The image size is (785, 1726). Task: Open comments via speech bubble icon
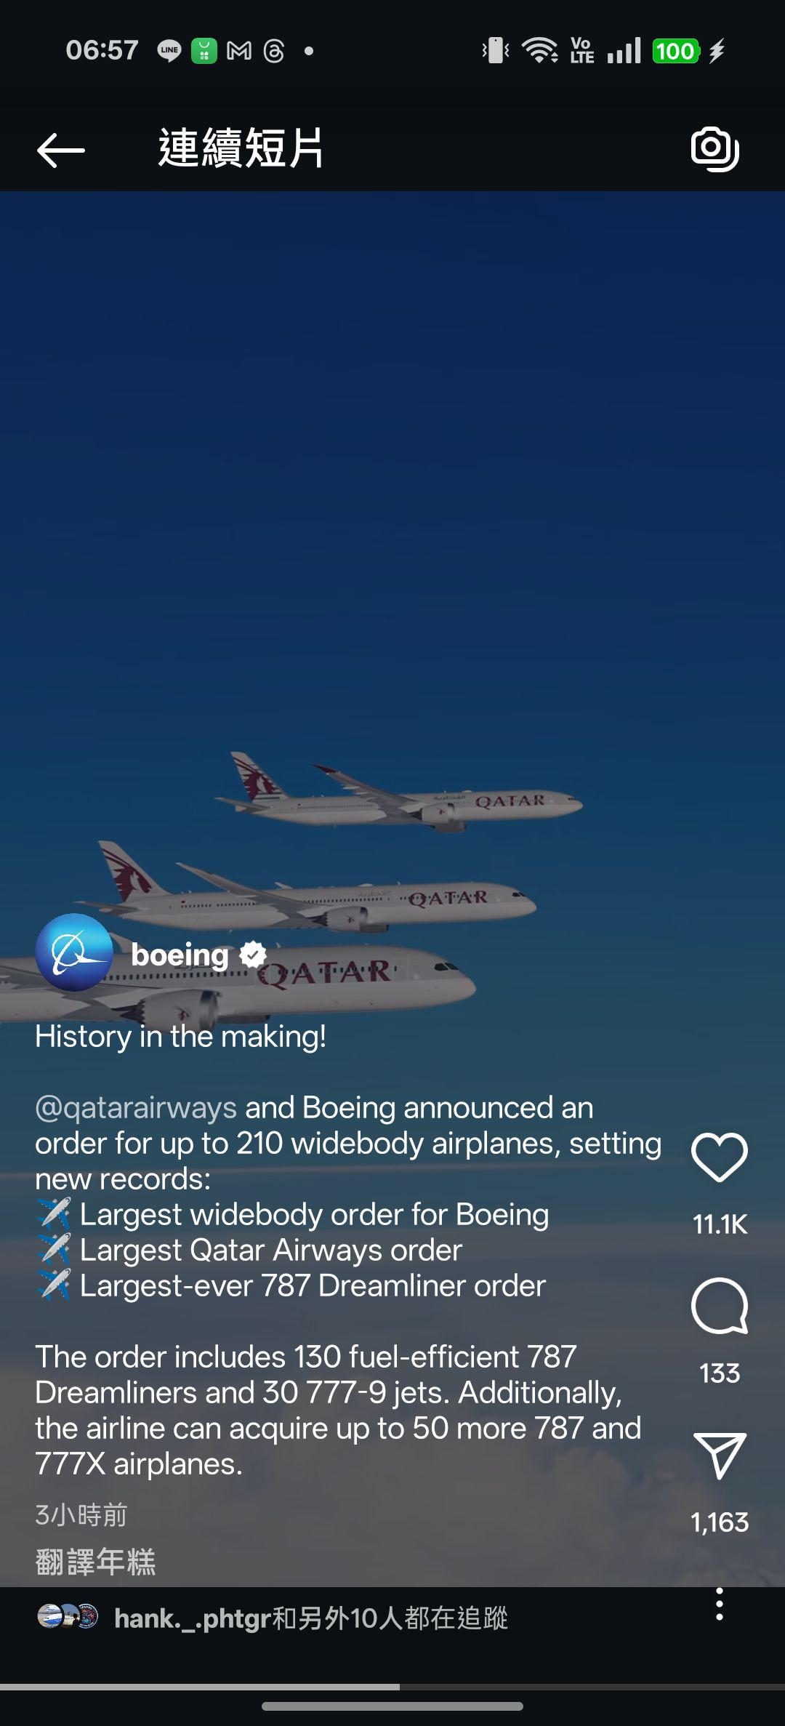(x=720, y=1306)
